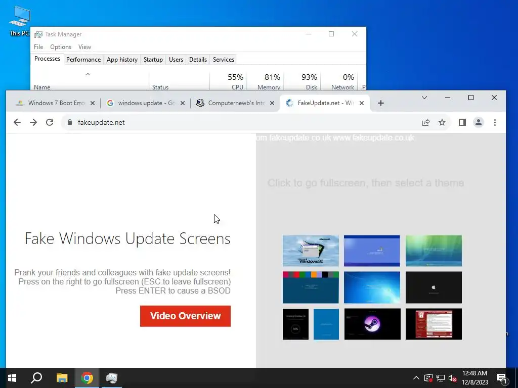Click the Status column header in Task Manager
This screenshot has width=518, height=388.
pos(180,81)
